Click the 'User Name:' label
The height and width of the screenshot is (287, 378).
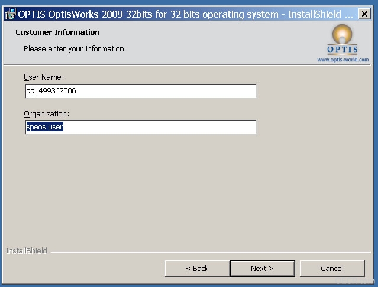click(44, 77)
